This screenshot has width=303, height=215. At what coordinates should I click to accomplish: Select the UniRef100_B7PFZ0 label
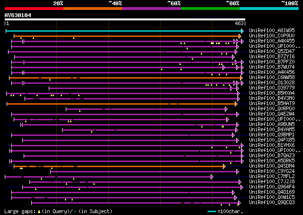(272, 62)
